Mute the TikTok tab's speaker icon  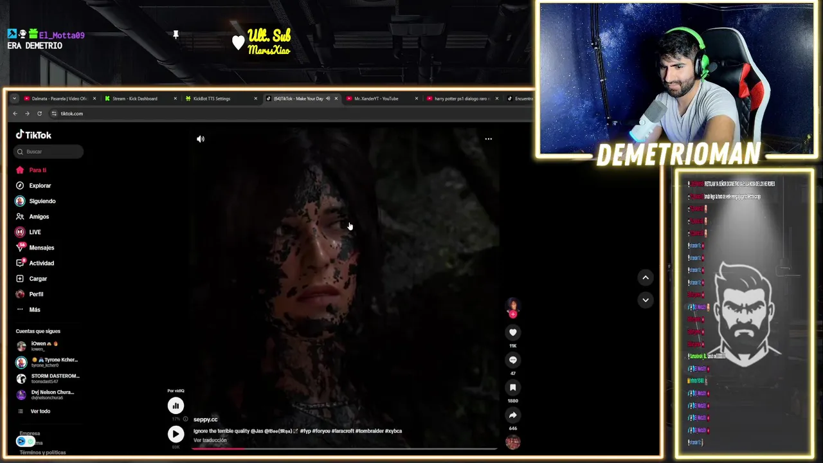pos(328,98)
